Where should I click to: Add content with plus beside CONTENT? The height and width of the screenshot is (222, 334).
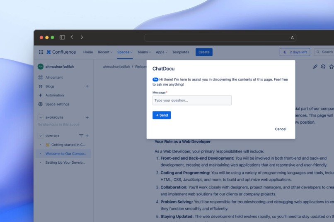[x=87, y=136]
